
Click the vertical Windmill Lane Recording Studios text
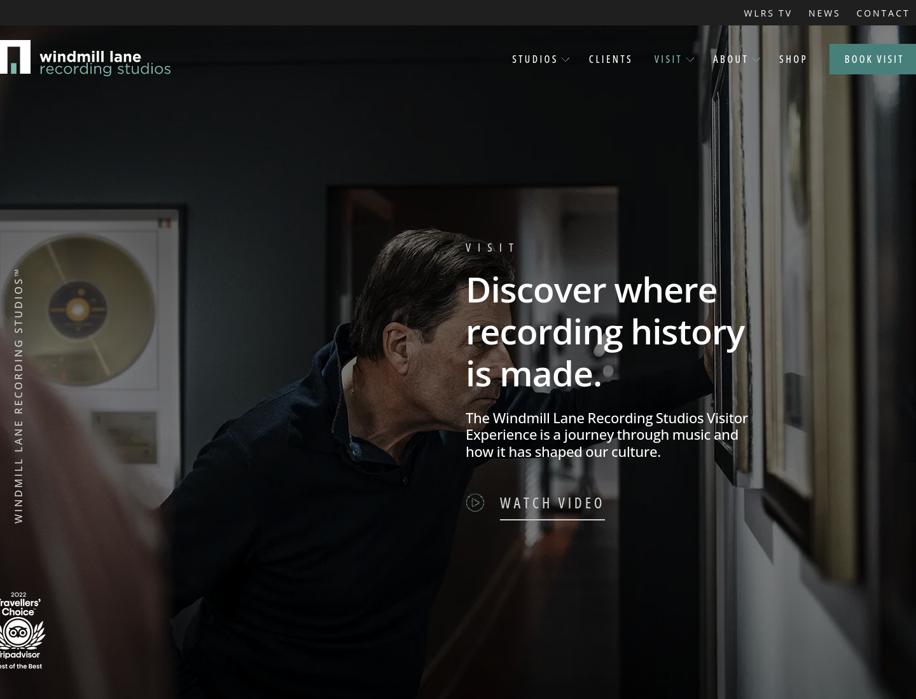click(x=18, y=396)
